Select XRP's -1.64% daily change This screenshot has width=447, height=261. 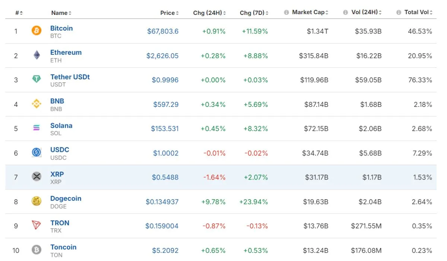click(214, 178)
